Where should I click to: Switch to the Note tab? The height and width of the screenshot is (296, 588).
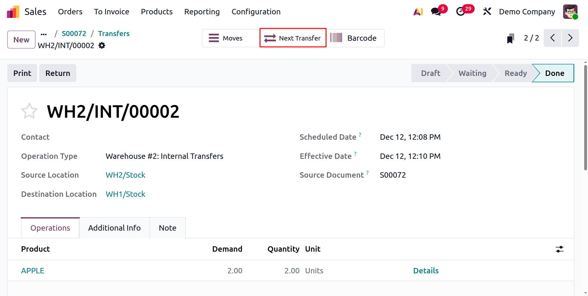click(167, 228)
